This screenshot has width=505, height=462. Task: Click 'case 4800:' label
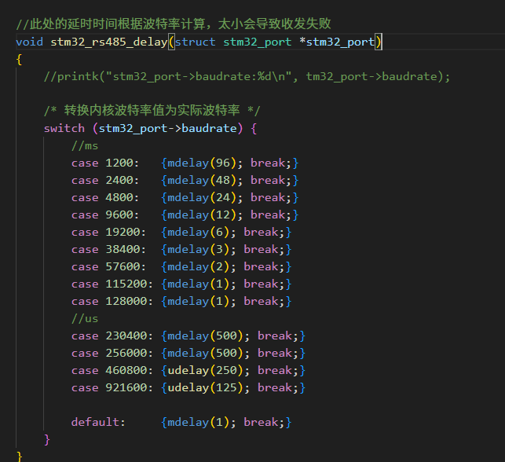[x=105, y=197]
